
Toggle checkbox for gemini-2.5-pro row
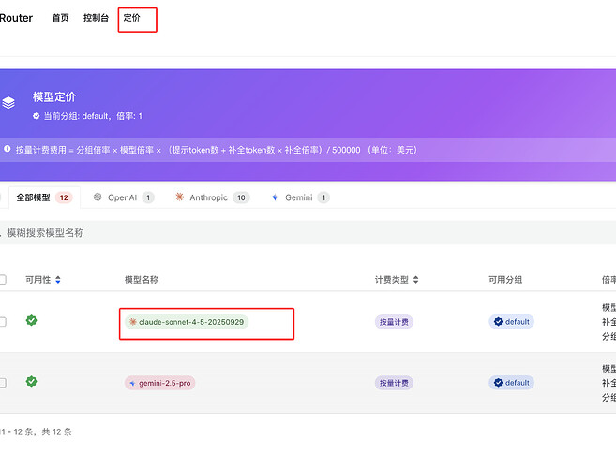(x=3, y=383)
